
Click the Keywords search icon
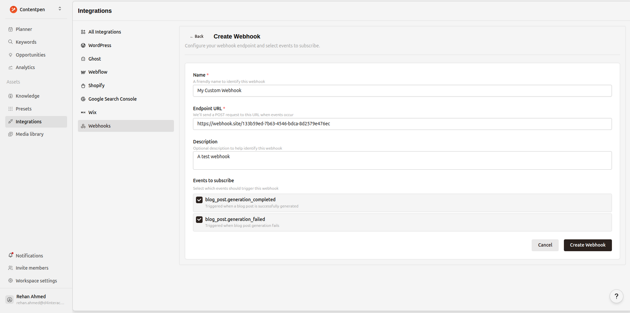click(x=11, y=42)
